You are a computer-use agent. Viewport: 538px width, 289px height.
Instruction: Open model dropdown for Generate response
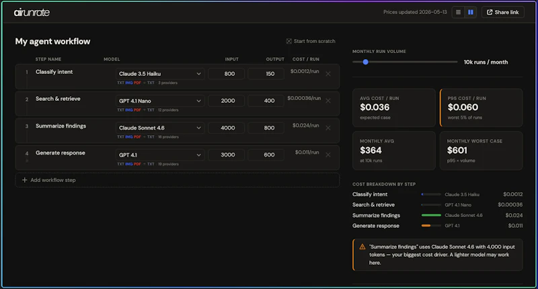tap(160, 155)
